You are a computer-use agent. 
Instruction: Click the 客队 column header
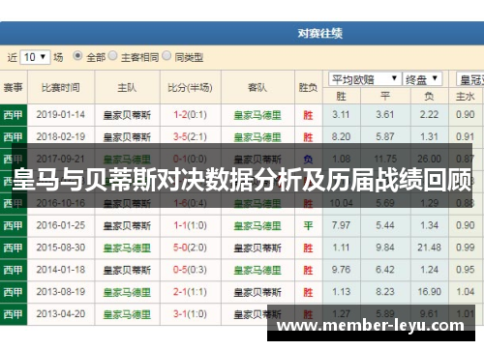point(257,87)
